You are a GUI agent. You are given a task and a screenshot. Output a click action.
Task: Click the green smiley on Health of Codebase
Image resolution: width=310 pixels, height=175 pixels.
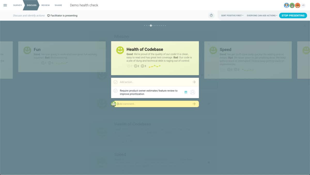tap(120, 50)
